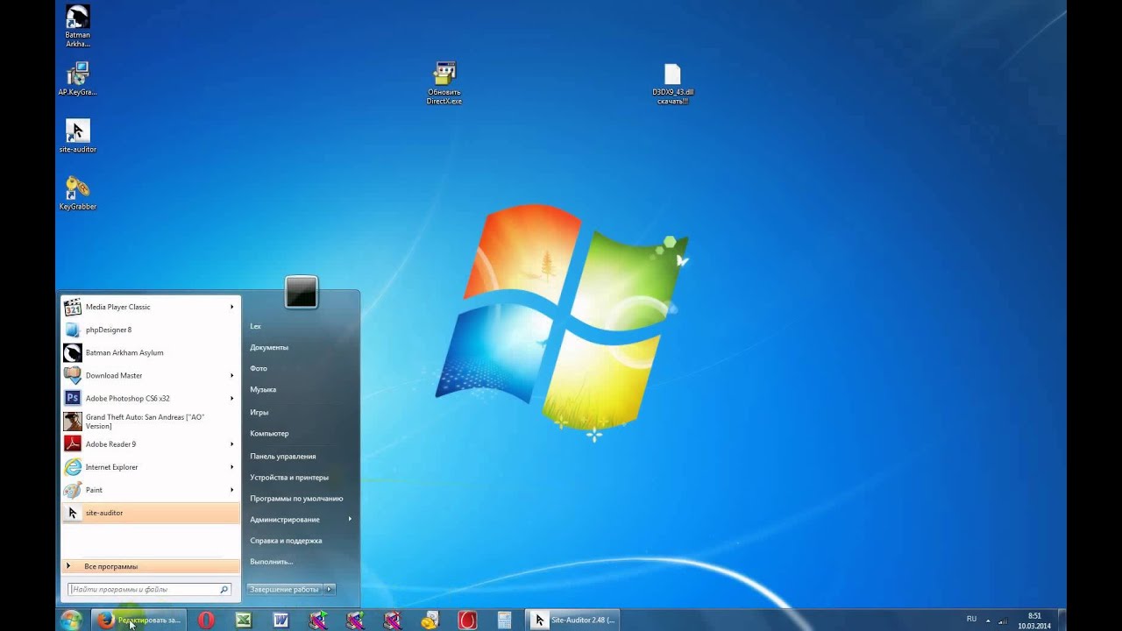Open Opera from the taskbar

pos(206,620)
